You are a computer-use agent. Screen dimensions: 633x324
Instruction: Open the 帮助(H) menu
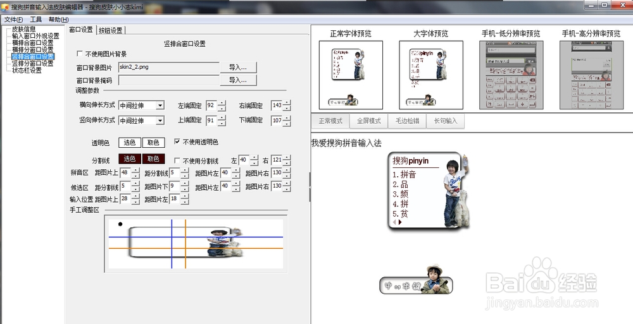(x=58, y=20)
